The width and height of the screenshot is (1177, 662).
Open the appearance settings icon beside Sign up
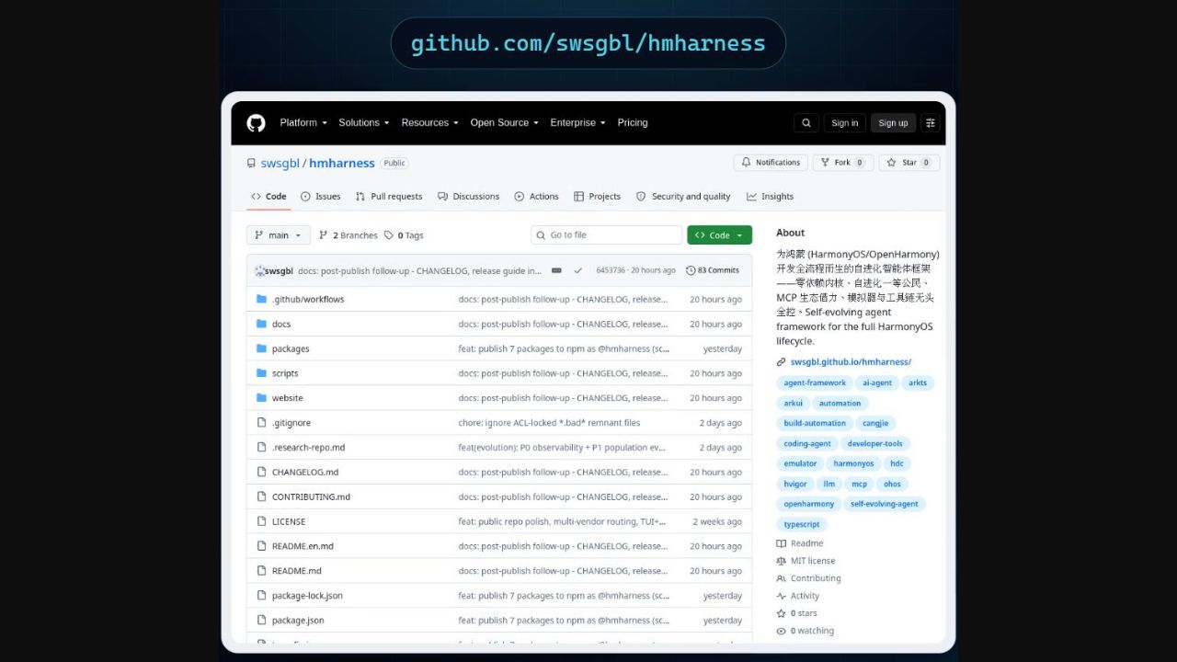click(930, 123)
